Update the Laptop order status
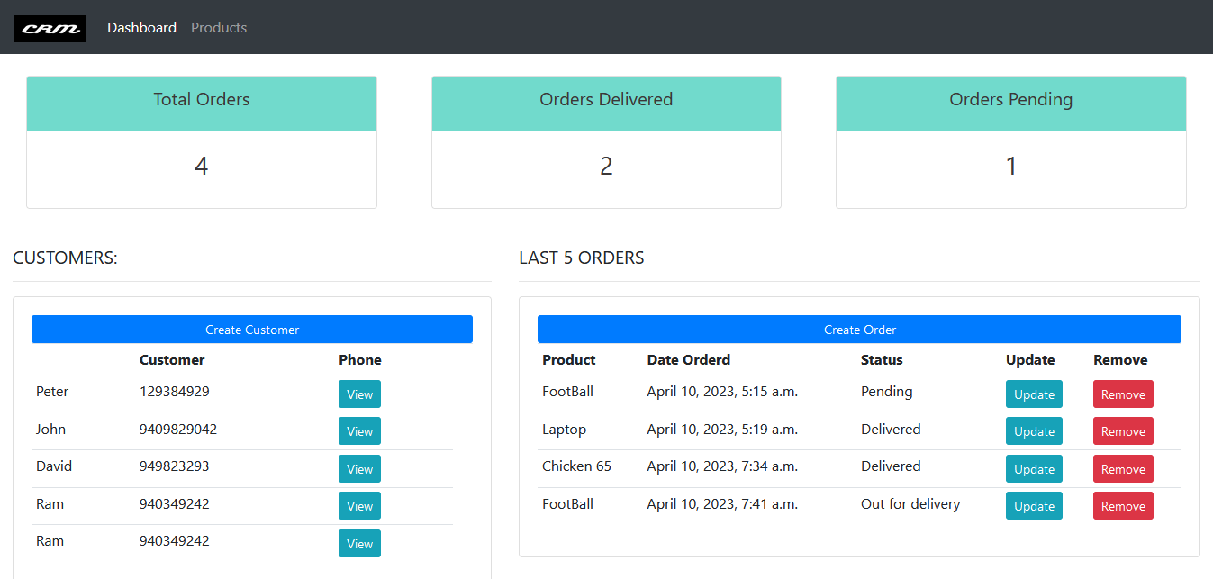Screen dimensions: 1213x579 (1033, 431)
